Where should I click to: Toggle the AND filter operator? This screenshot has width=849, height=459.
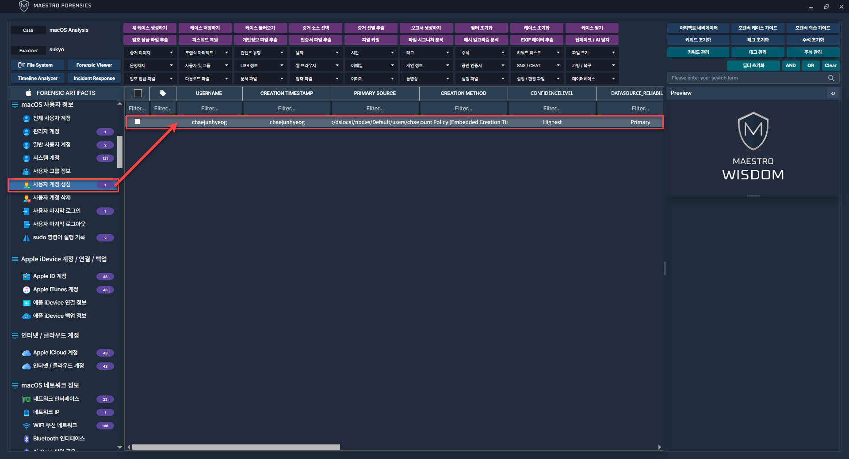point(791,65)
